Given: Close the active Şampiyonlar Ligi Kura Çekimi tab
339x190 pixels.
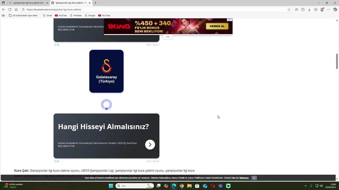Looking at the screenshot, I should [90, 3].
